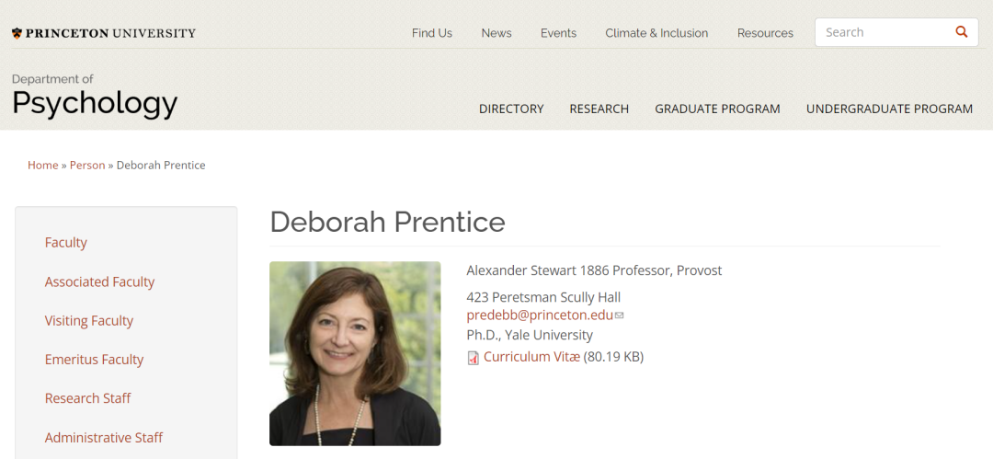
Task: Click the predebb@princeton.edu email link
Action: click(540, 315)
